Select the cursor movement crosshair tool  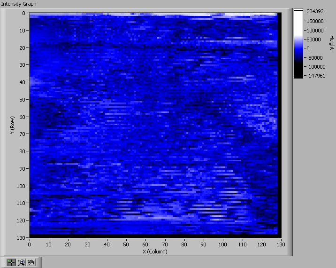[x=11, y=262]
